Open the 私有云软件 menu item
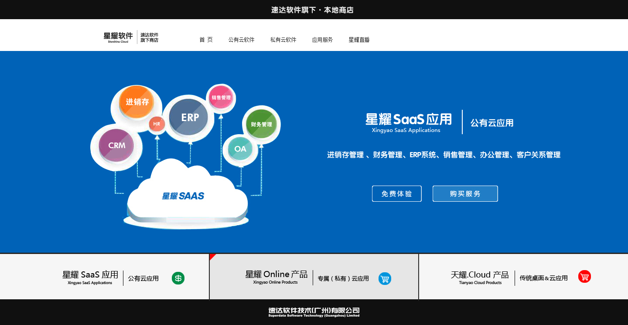This screenshot has height=325, width=628. click(283, 40)
